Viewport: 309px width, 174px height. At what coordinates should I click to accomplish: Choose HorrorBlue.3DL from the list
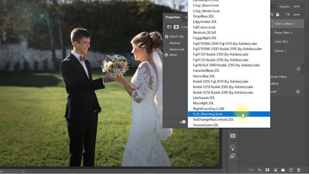coord(229,76)
